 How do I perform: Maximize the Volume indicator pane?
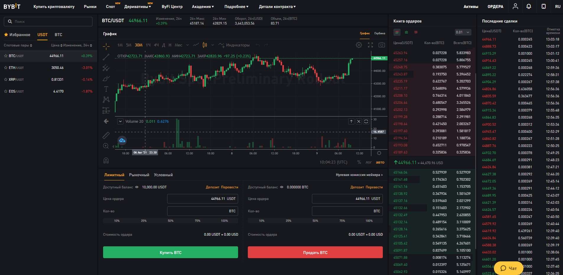pos(366,121)
